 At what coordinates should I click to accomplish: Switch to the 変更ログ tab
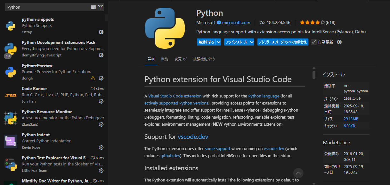pos(181,59)
